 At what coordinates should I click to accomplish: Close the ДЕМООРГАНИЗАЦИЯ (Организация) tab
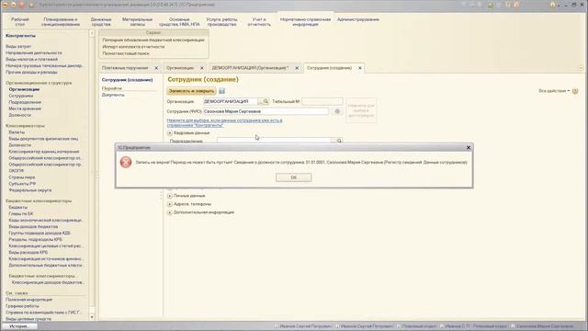coord(297,68)
